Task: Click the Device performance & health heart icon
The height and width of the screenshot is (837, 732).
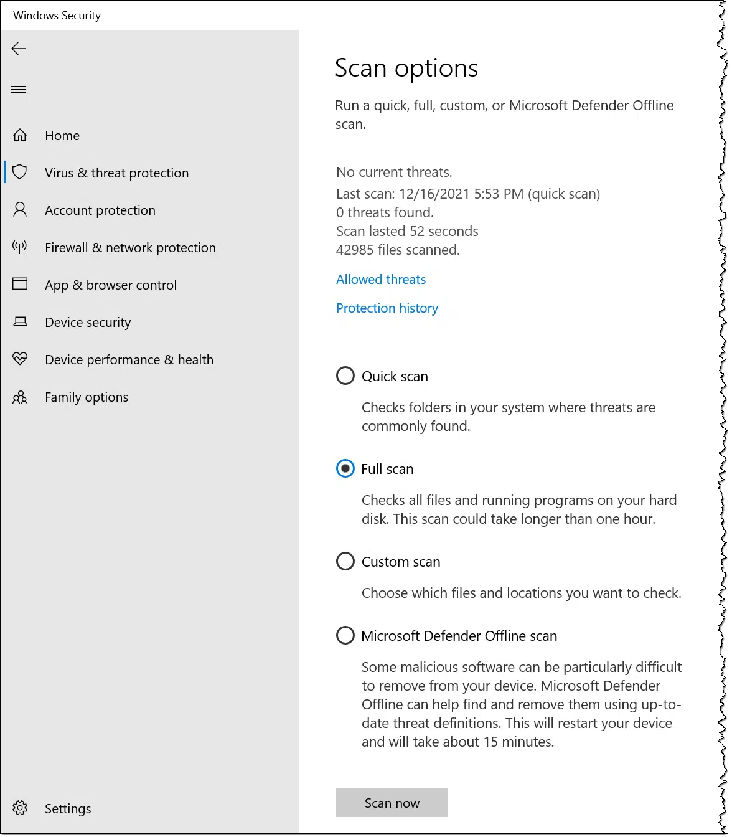Action: coord(20,359)
